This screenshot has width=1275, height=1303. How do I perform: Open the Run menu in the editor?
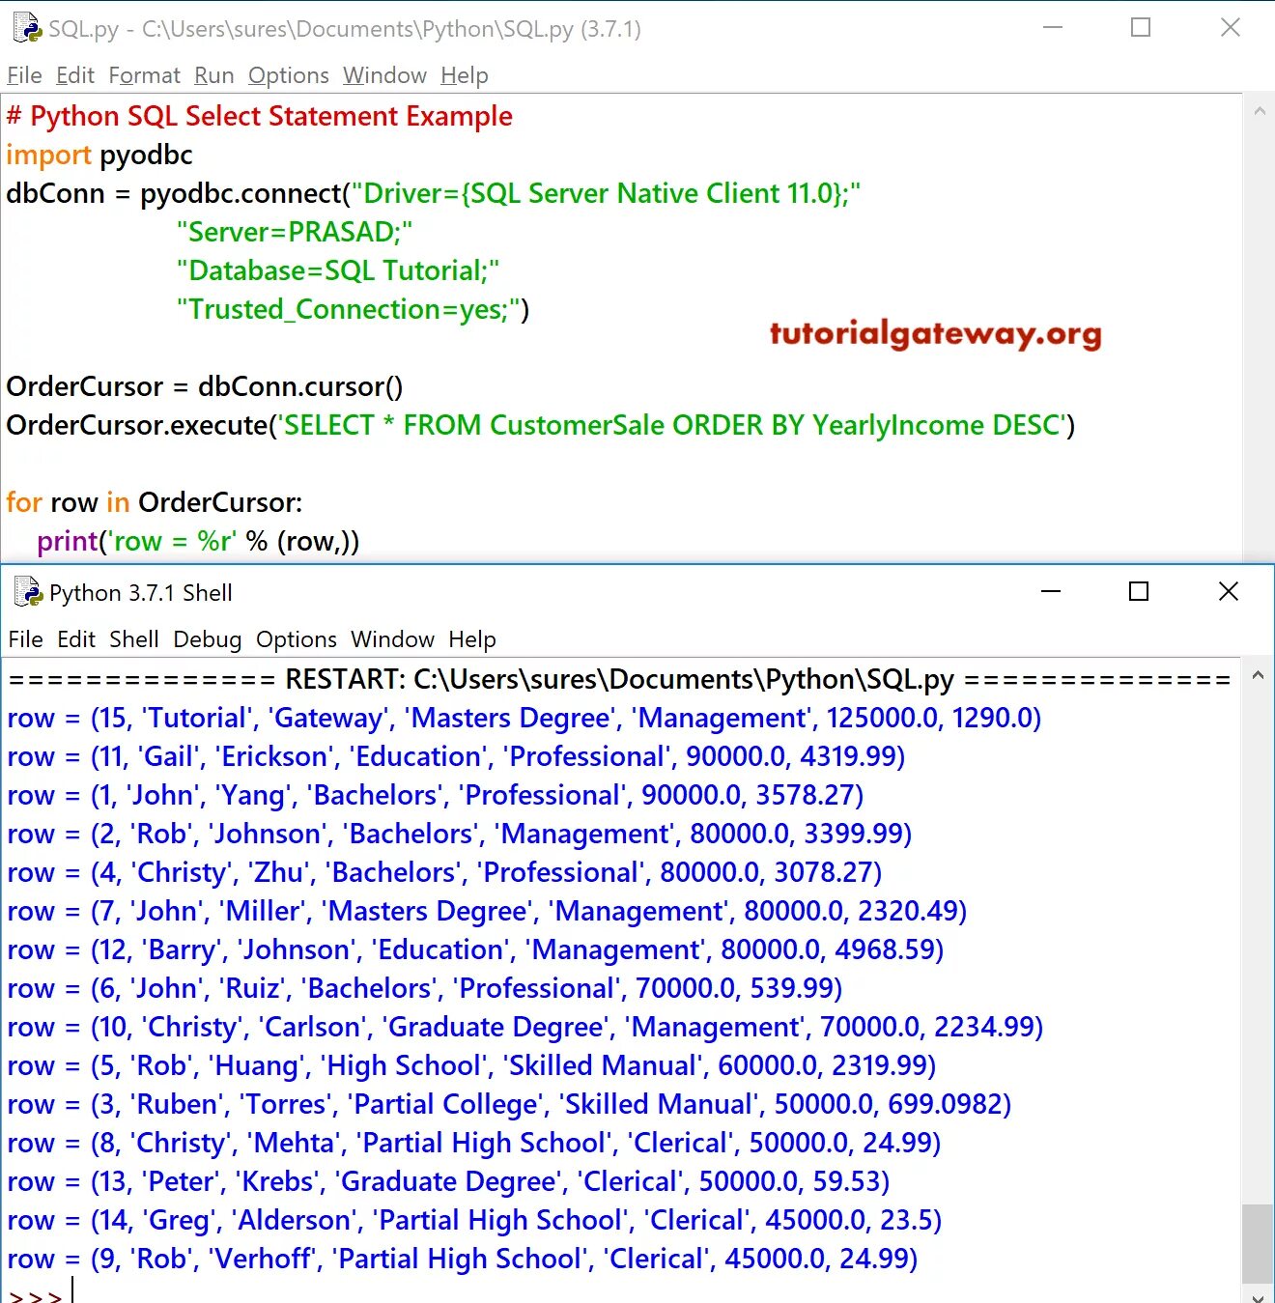tap(213, 75)
